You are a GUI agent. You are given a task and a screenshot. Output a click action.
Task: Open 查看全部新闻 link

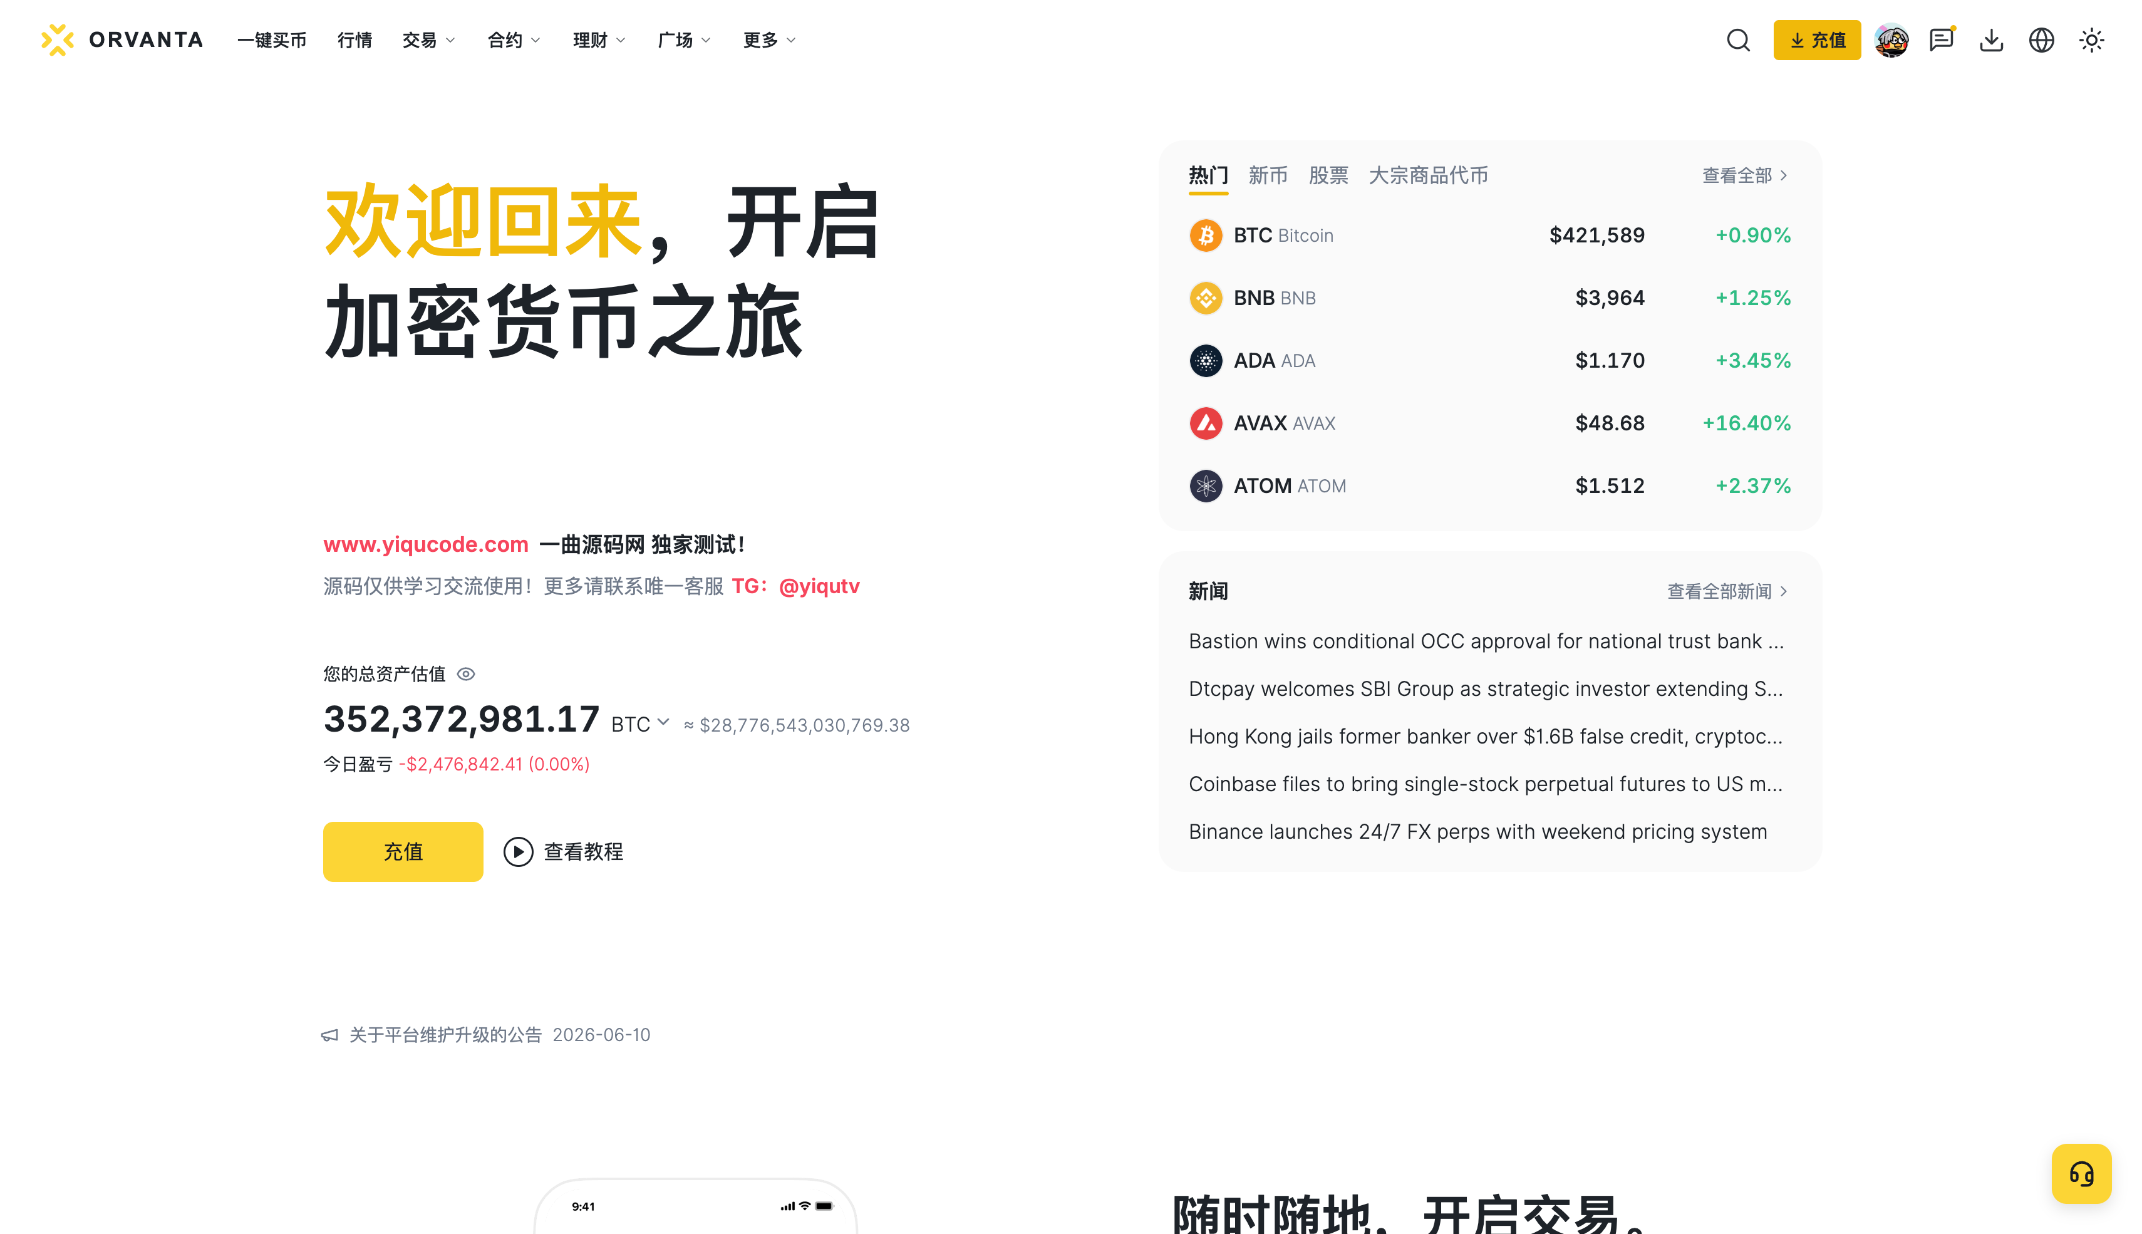pos(1727,591)
